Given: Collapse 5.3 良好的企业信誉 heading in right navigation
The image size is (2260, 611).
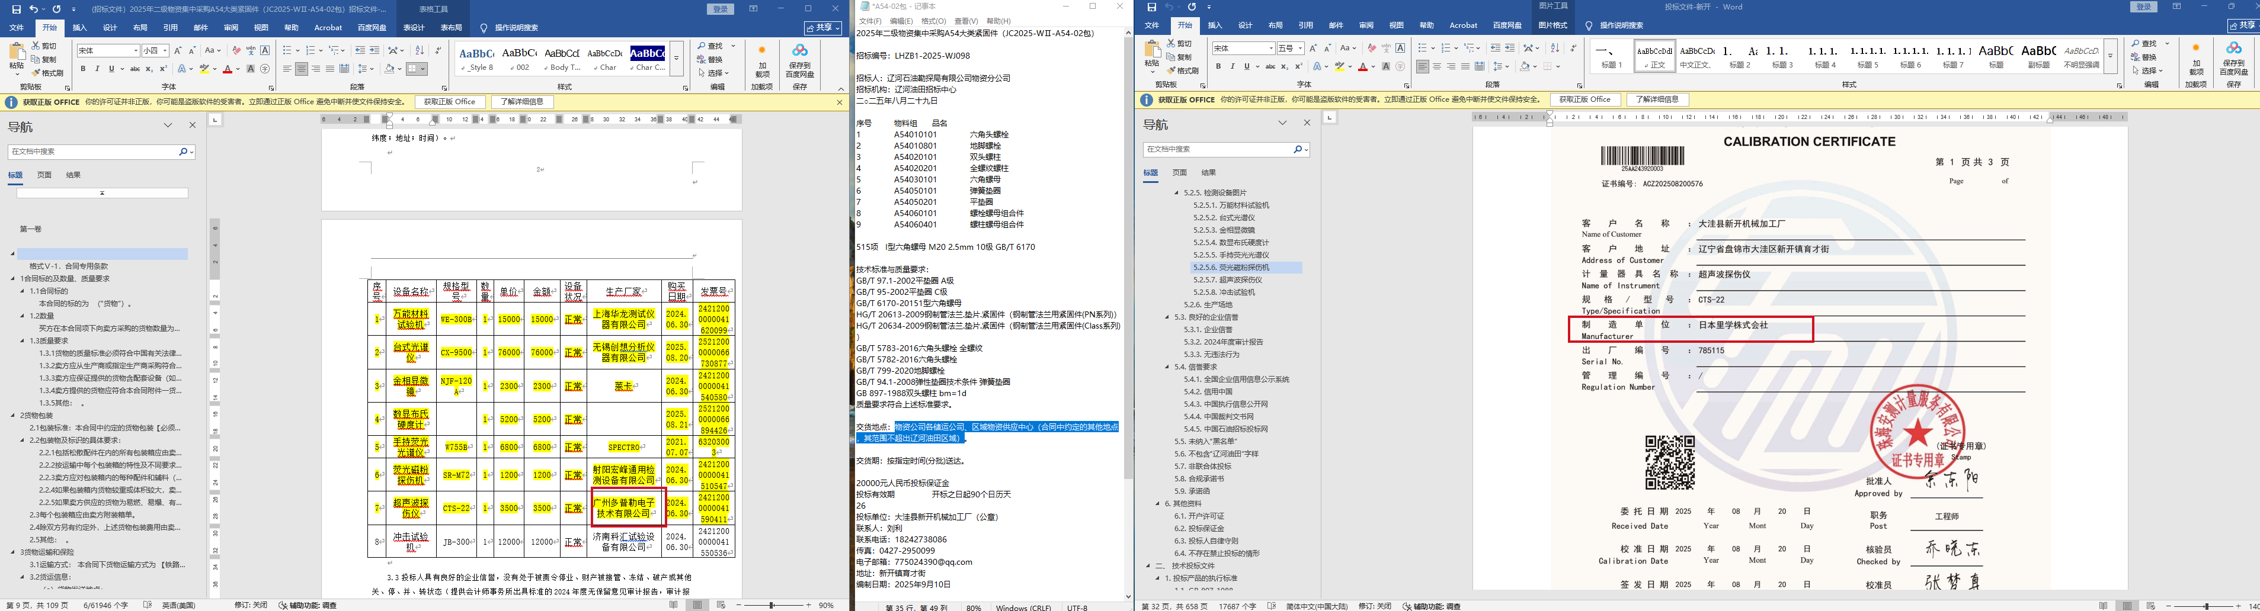Looking at the screenshot, I should pyautogui.click(x=1167, y=317).
